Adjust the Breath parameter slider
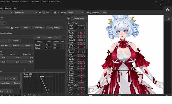 click(81, 47)
